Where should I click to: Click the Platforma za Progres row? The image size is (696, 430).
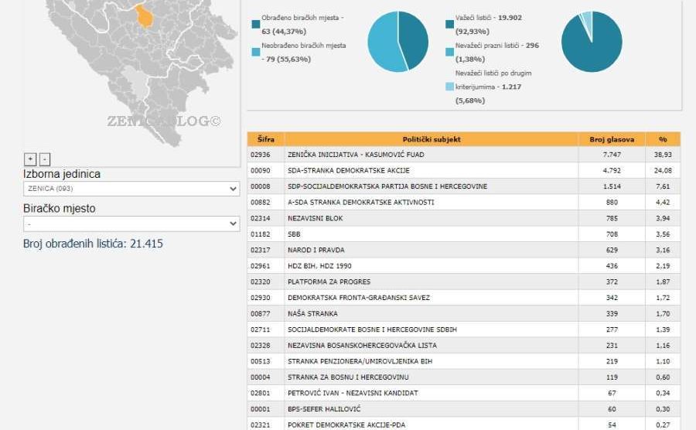tap(432, 282)
